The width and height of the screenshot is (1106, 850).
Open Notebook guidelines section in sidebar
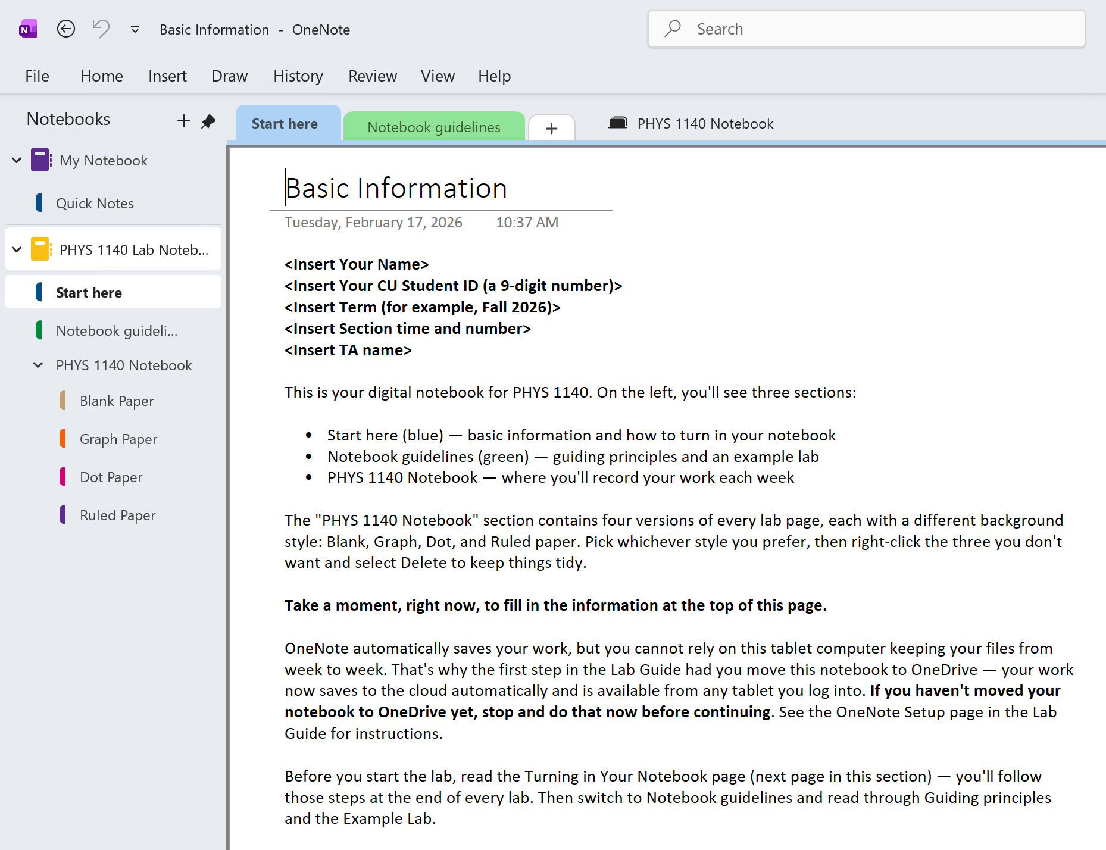pos(117,330)
